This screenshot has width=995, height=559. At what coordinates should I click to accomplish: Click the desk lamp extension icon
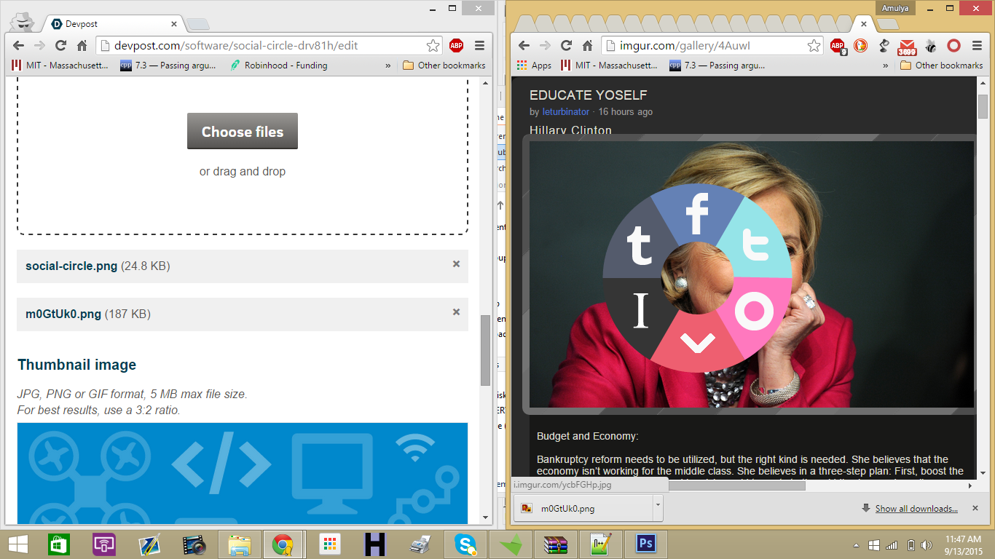point(884,46)
